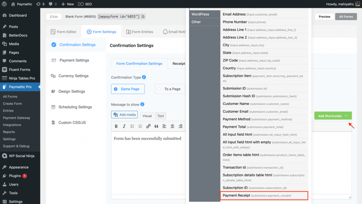Click the All Forms button
The image size is (362, 204).
(346, 17)
